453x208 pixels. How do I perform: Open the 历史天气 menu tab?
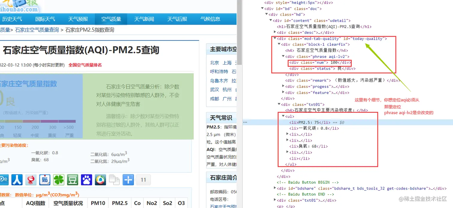[x=13, y=19]
